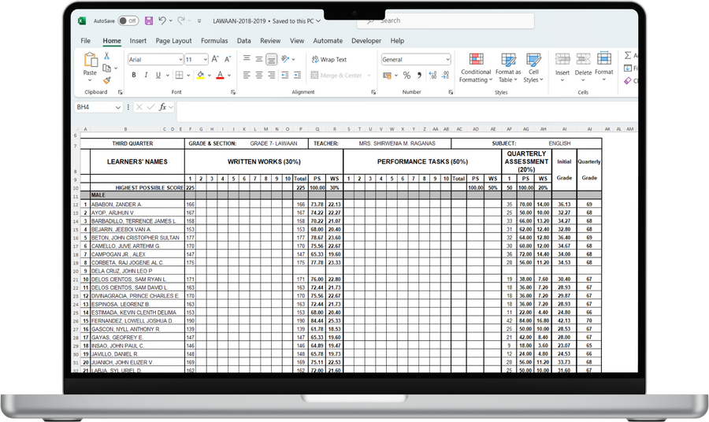Open the File tab
The height and width of the screenshot is (422, 709).
coord(85,41)
